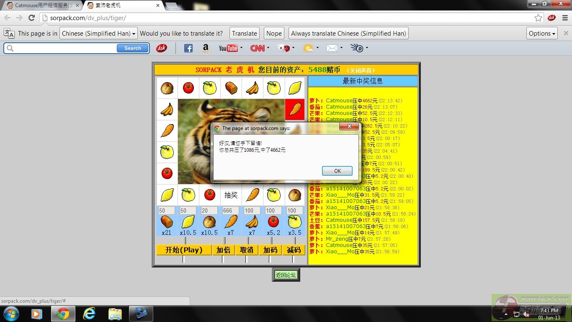Screen dimensions: 572x322
Task: Expand the YouTube toolbar dropdown
Action: (241, 48)
